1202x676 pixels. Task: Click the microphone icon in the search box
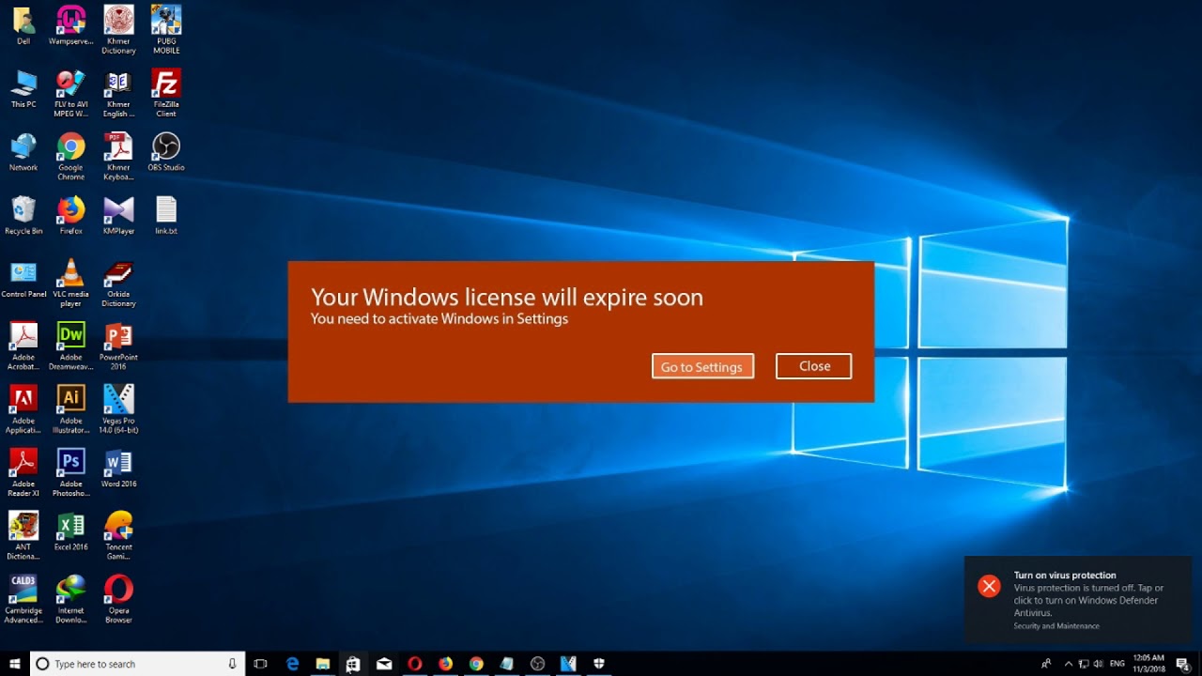(232, 664)
